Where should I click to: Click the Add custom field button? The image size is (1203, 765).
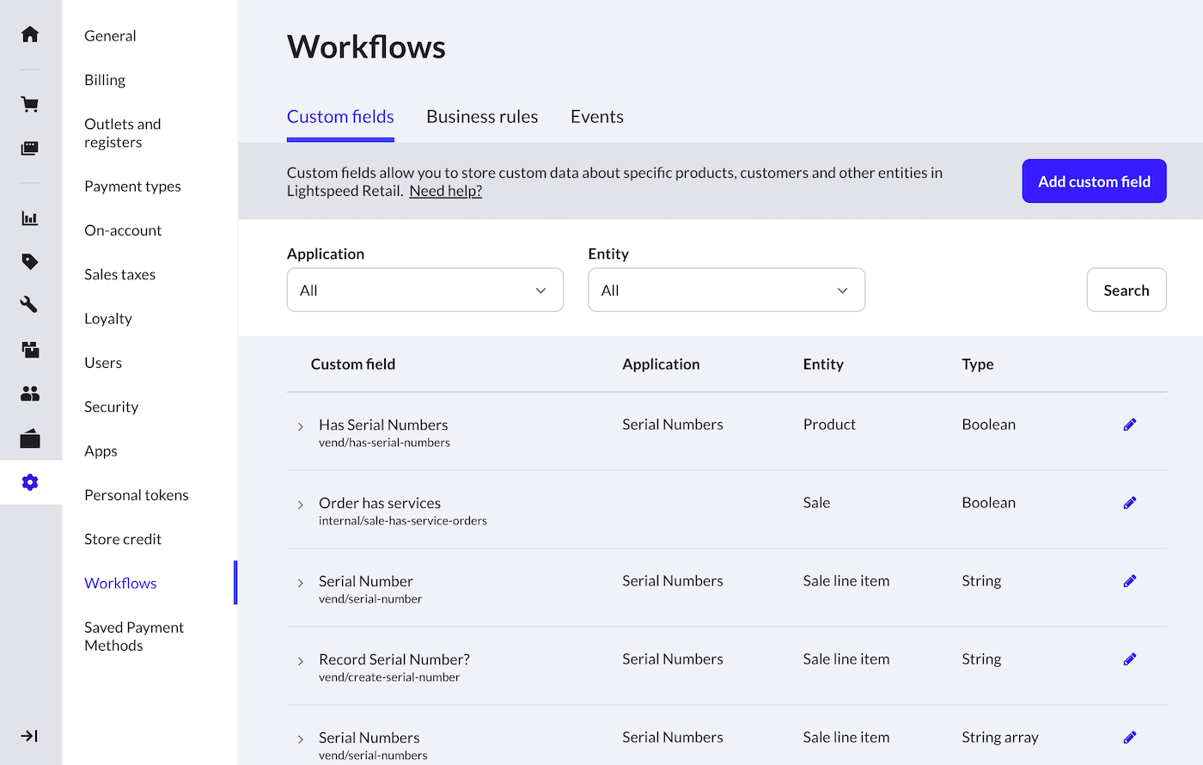[x=1094, y=181]
